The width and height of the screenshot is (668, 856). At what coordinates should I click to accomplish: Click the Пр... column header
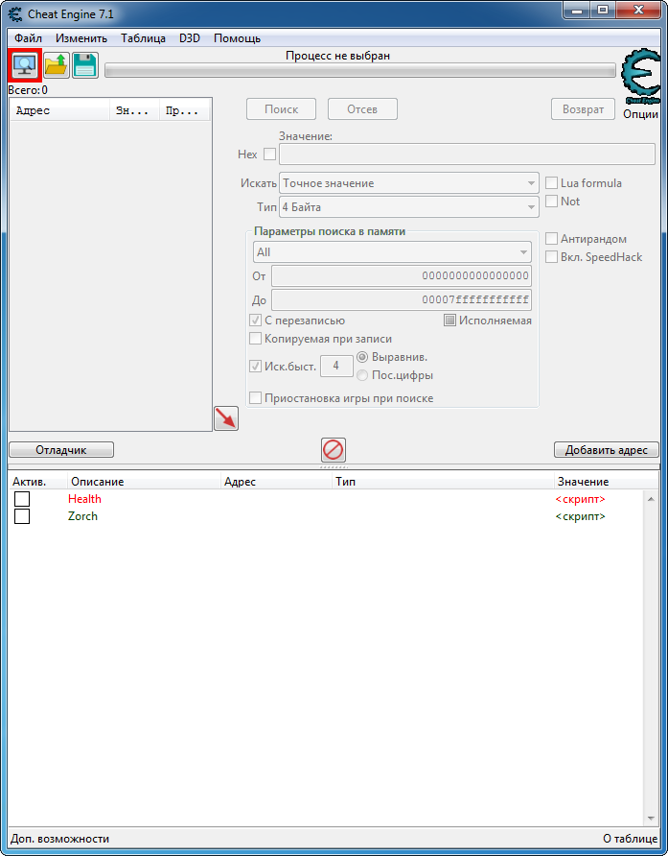[x=184, y=110]
